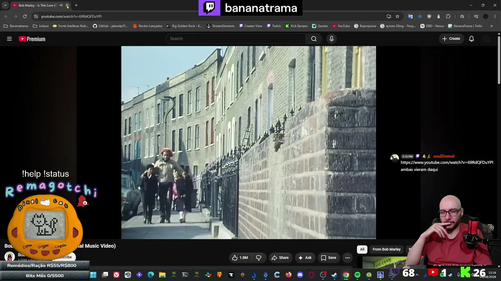Open Discord from taskbar
Image resolution: width=501 pixels, height=281 pixels.
coord(300,275)
